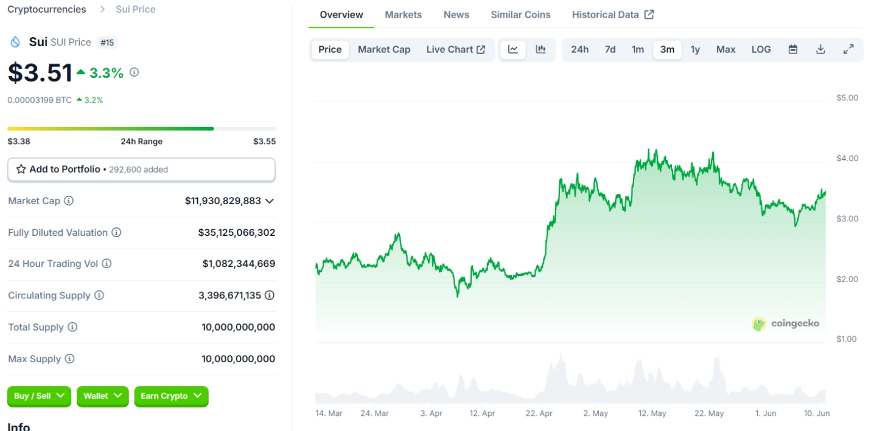Image resolution: width=874 pixels, height=431 pixels.
Task: Click the #15 rank badge
Action: [x=107, y=43]
